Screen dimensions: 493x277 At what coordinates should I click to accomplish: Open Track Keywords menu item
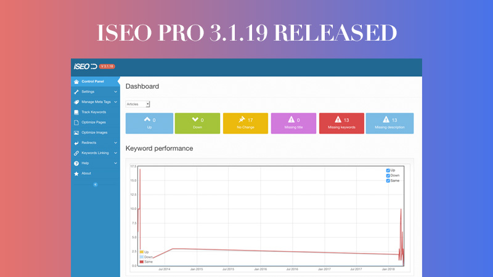click(94, 112)
